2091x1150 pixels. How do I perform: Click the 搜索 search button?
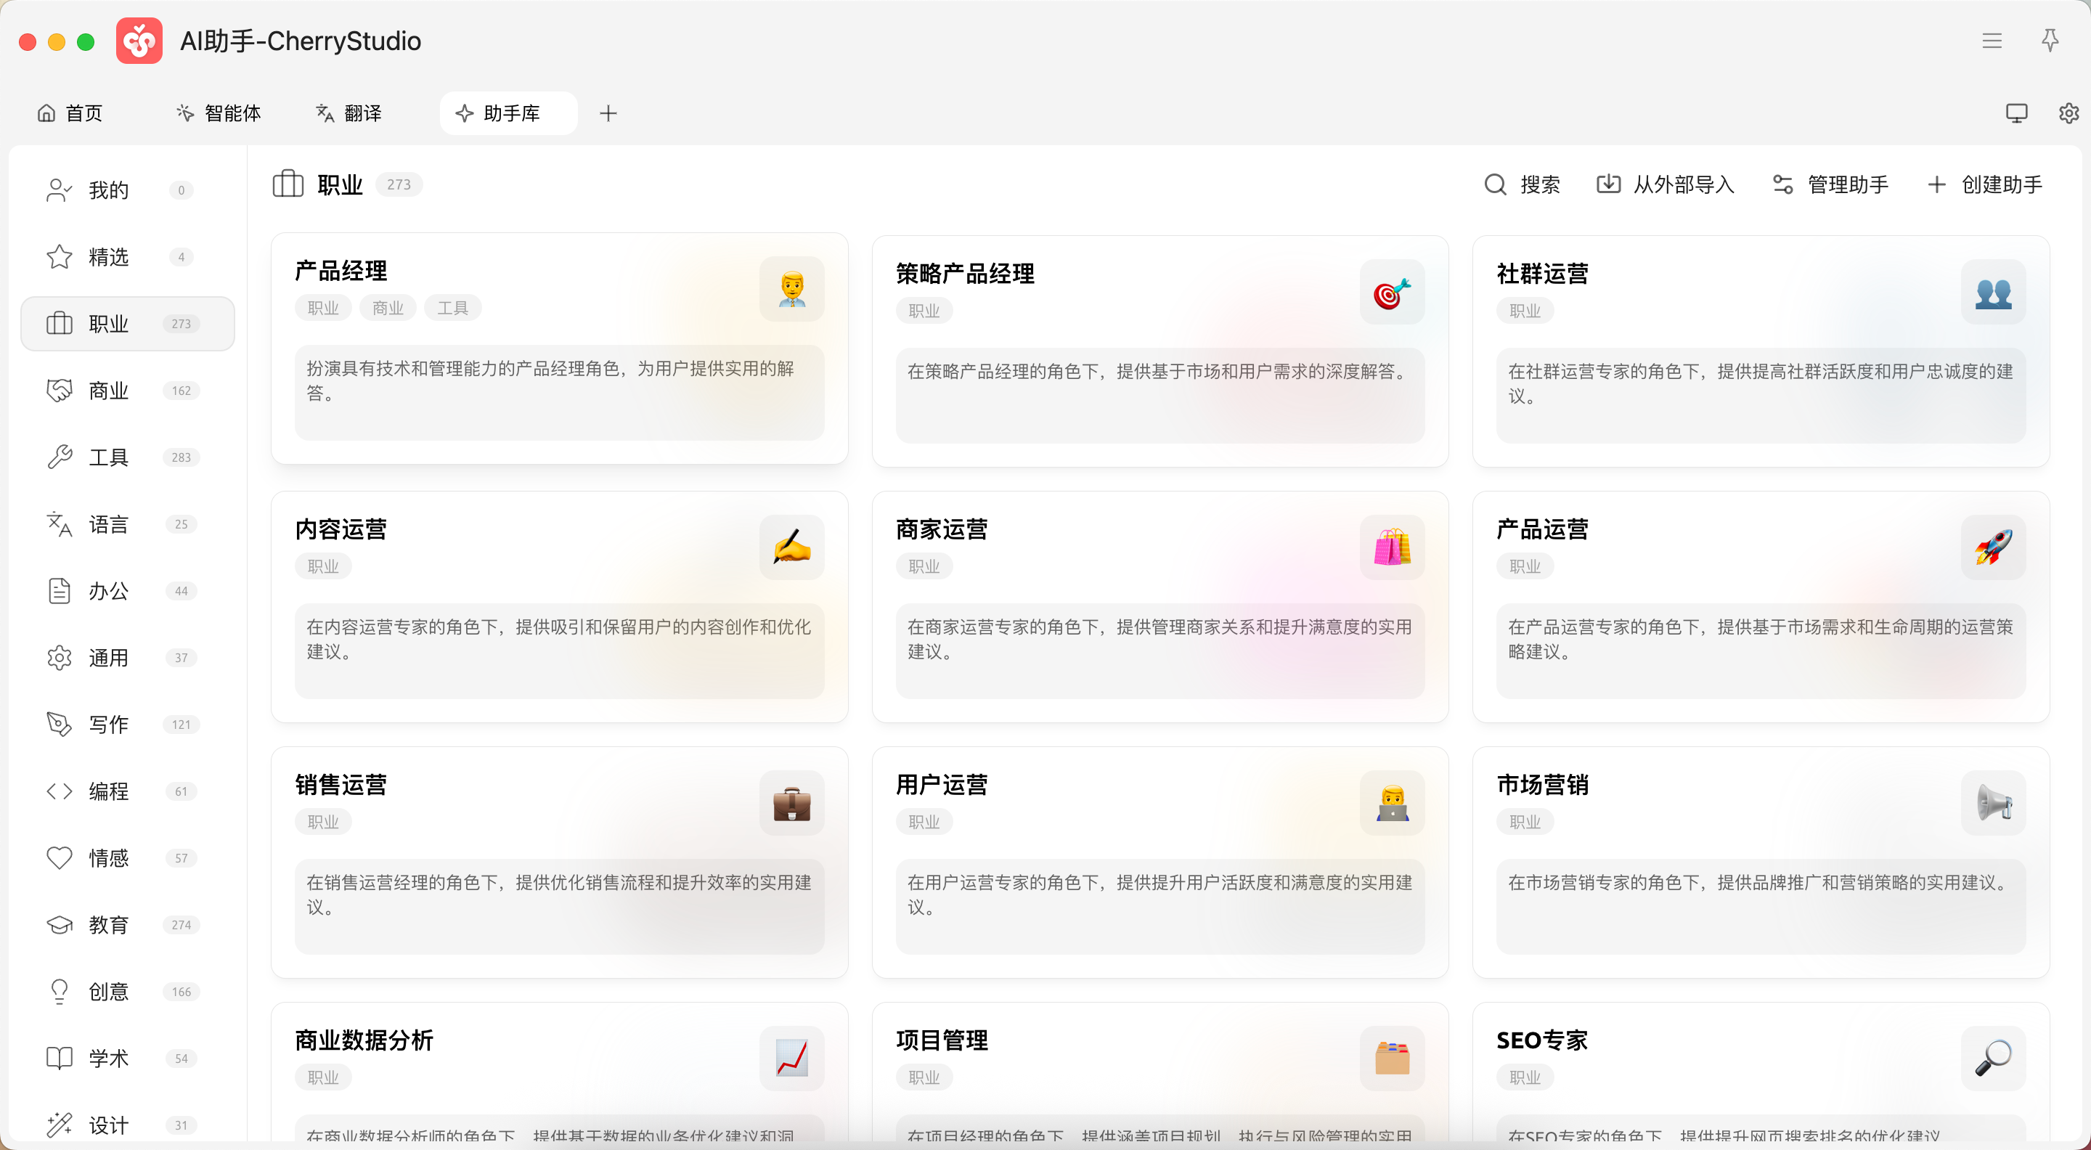[x=1522, y=184]
